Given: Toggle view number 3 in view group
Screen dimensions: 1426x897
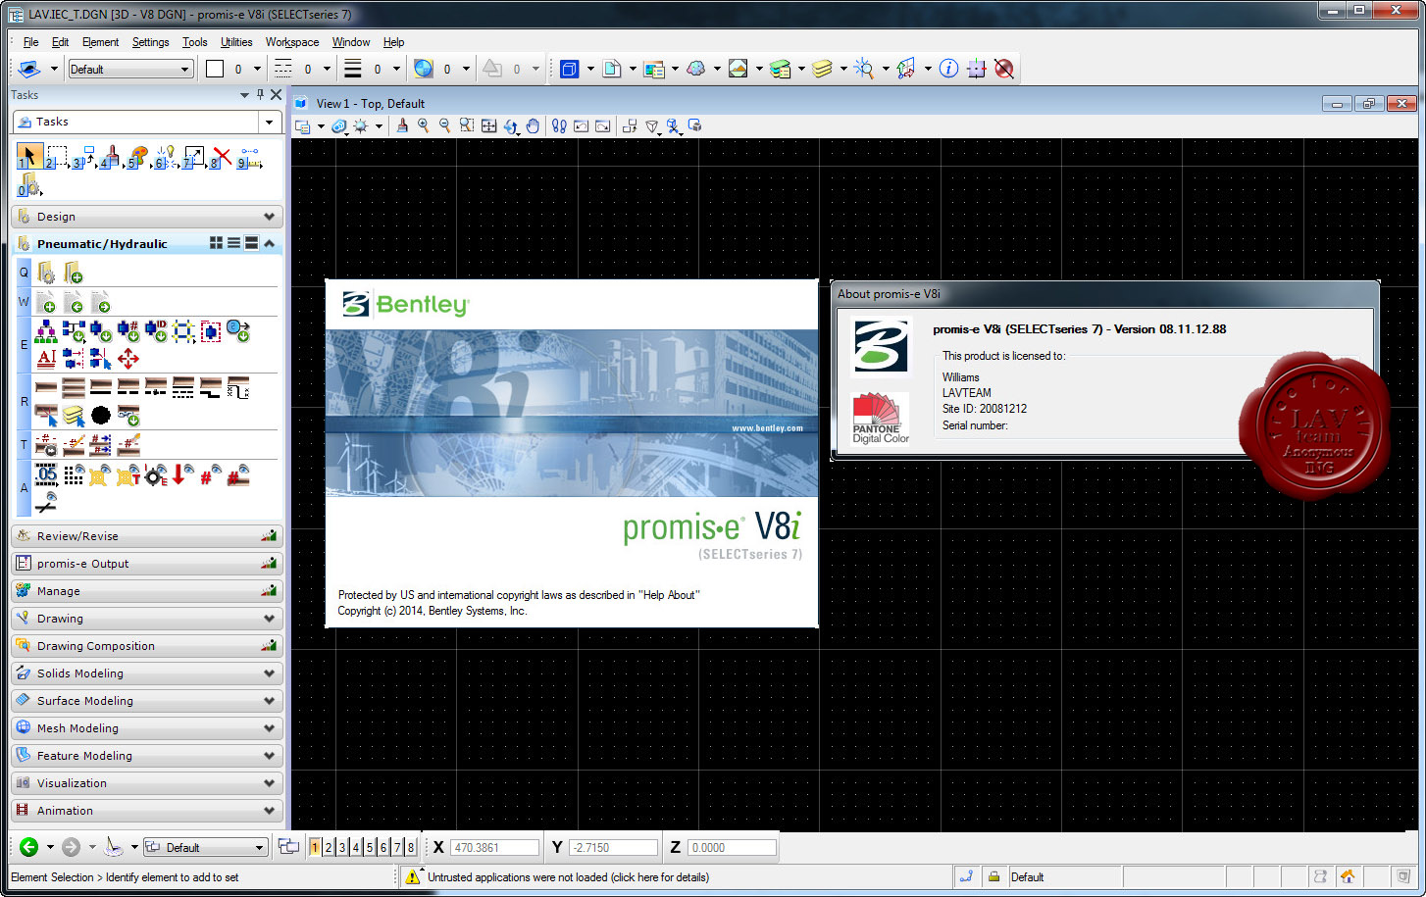Looking at the screenshot, I should [342, 847].
